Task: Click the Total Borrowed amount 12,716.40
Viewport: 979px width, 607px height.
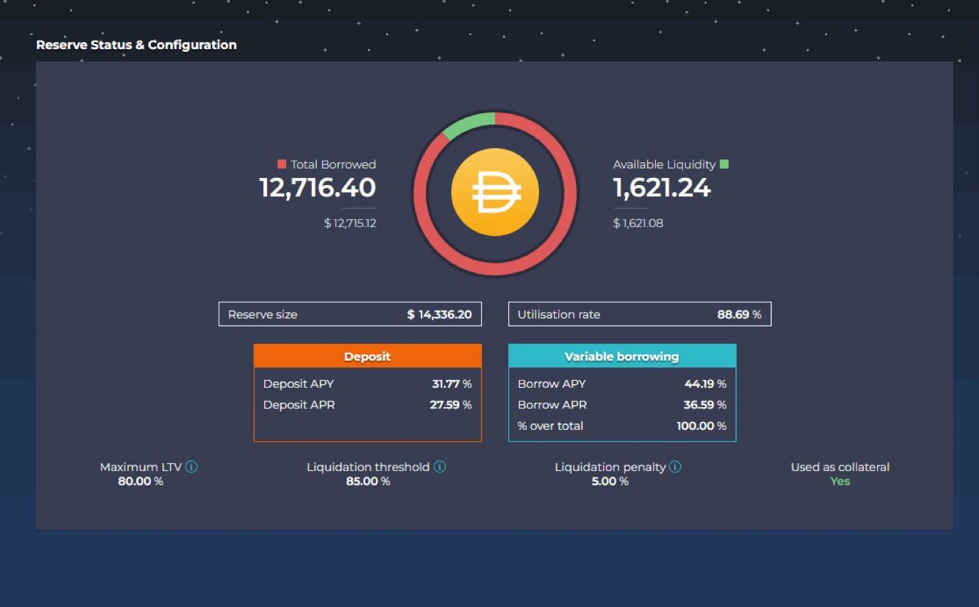Action: (318, 188)
